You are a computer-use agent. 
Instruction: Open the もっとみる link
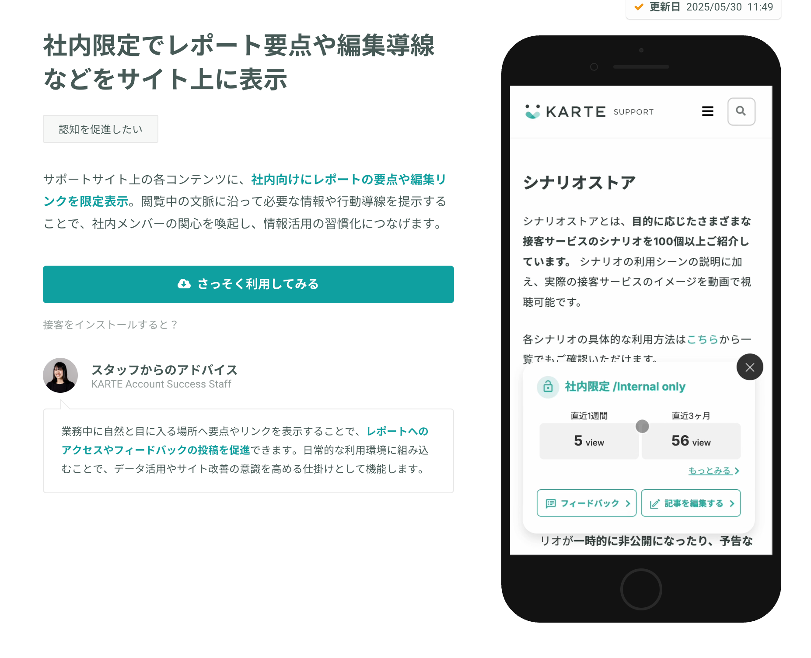point(714,471)
